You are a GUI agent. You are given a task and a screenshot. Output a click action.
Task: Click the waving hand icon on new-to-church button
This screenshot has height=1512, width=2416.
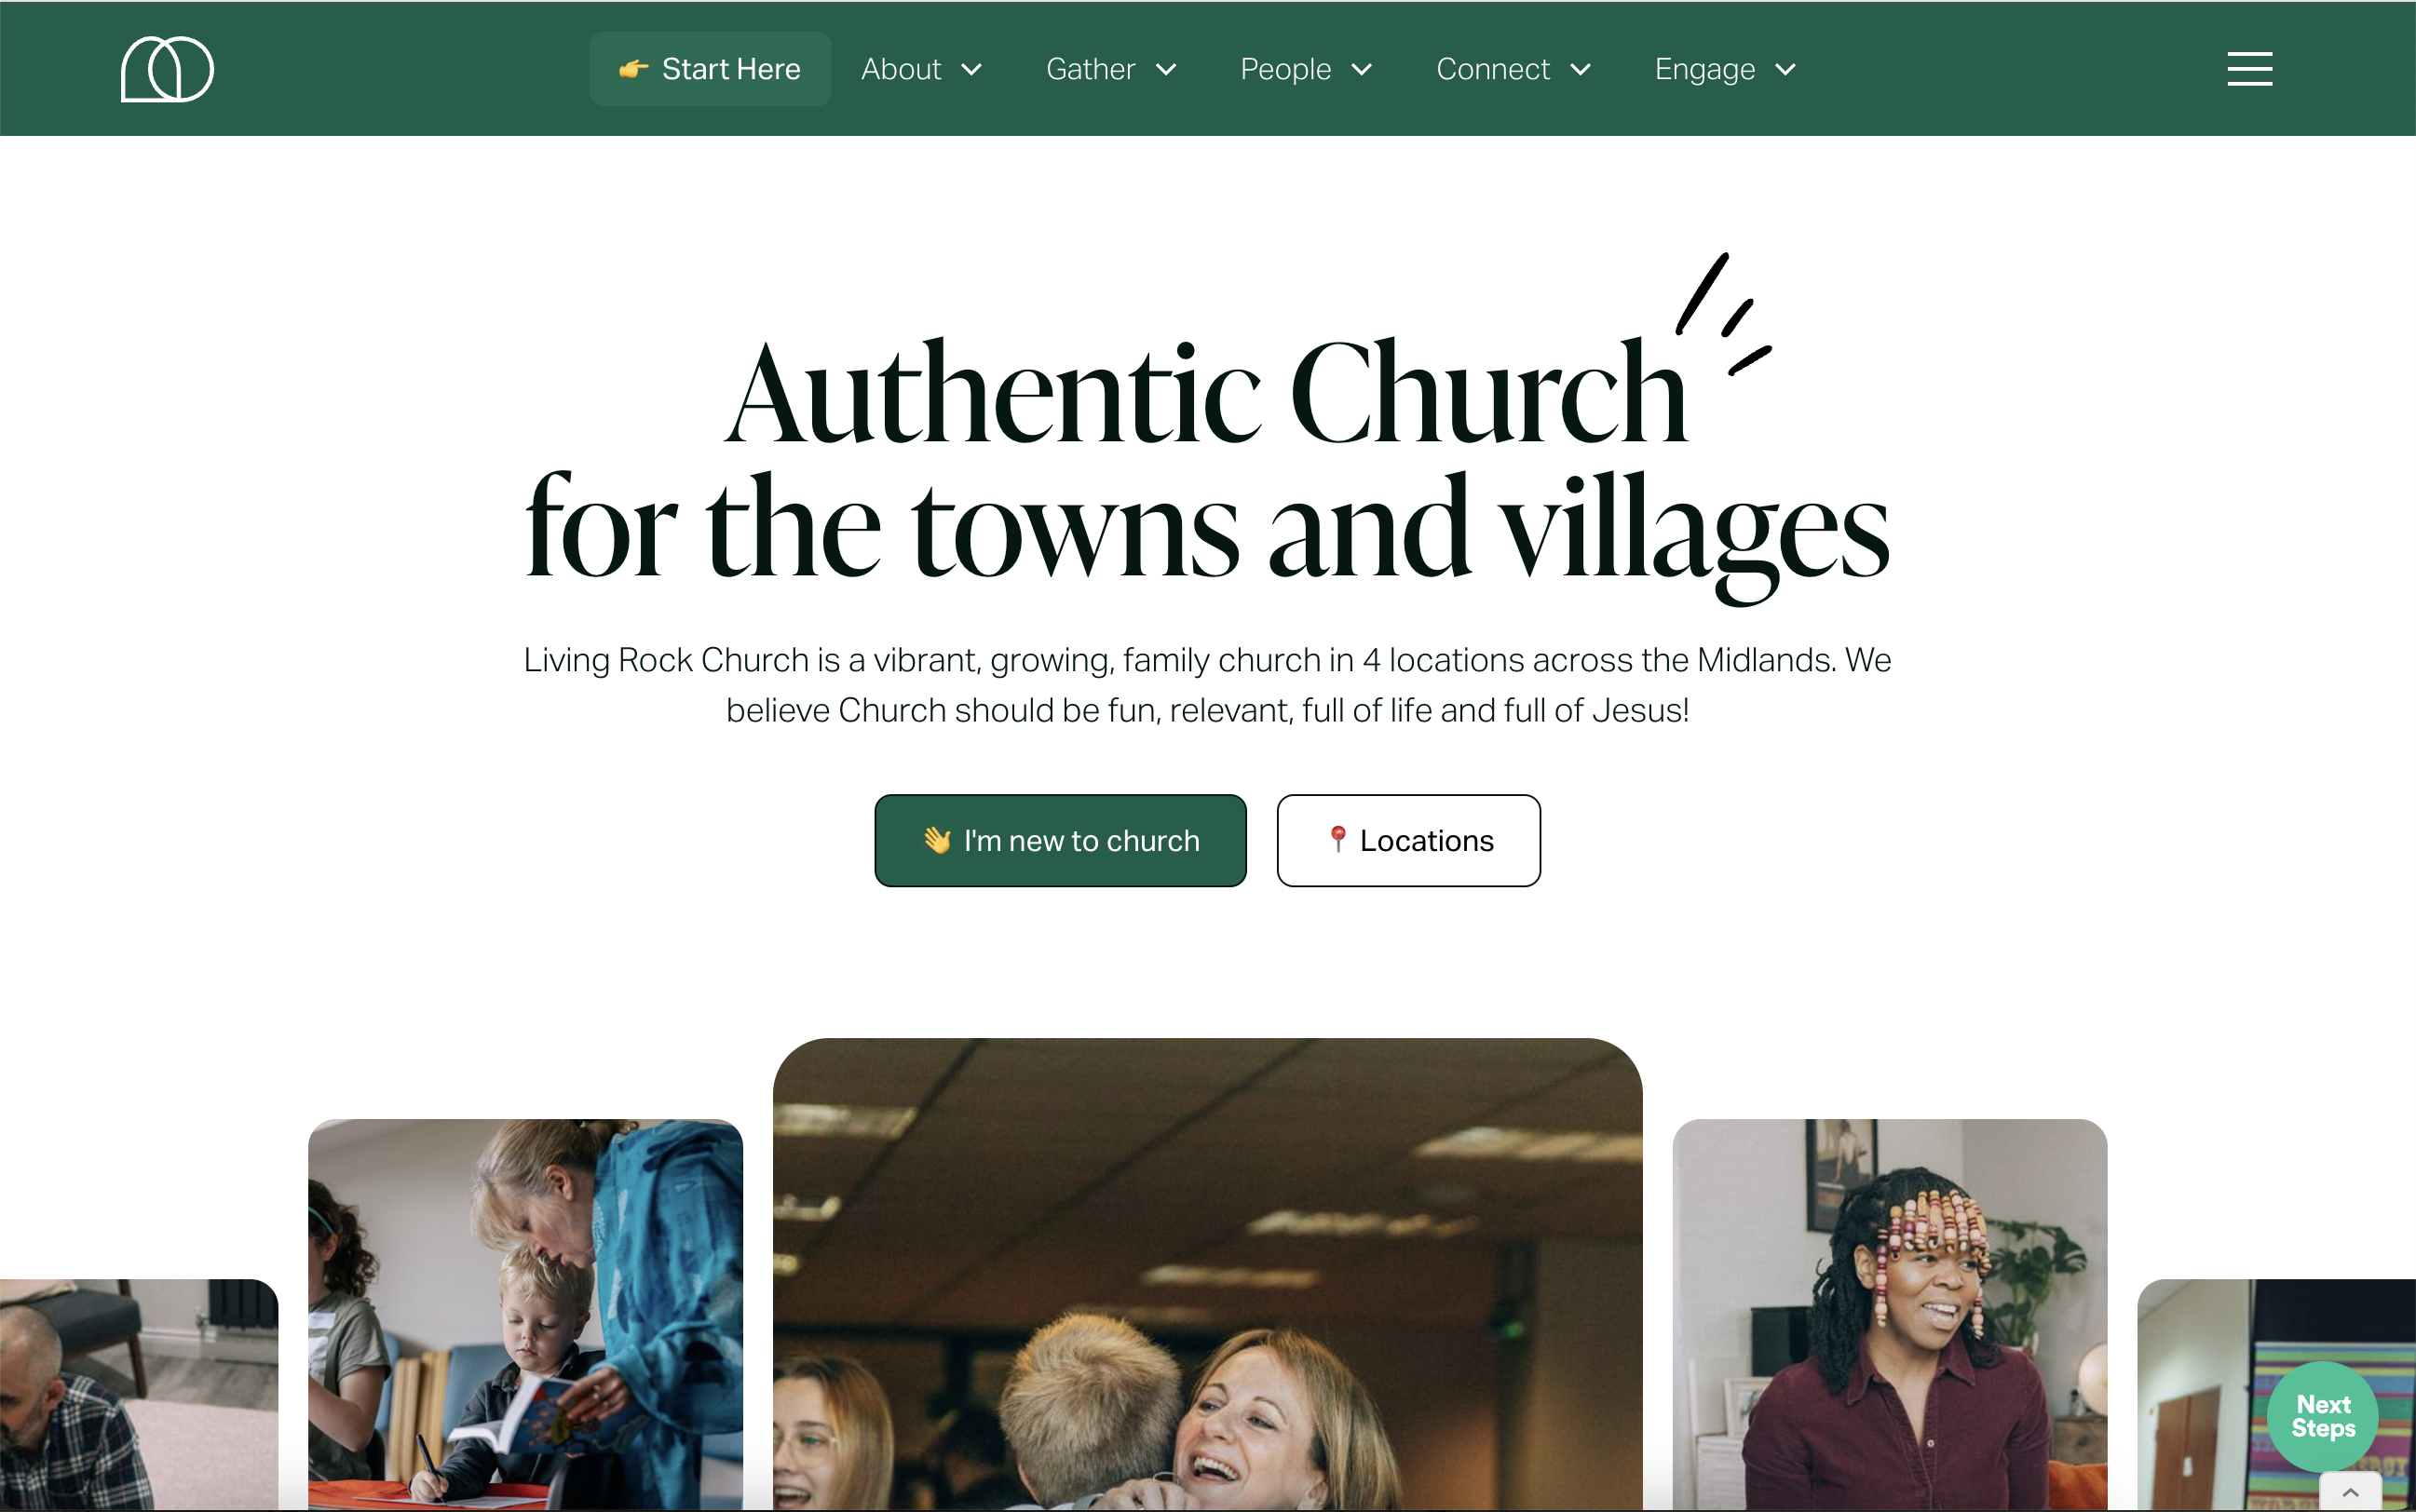[936, 840]
